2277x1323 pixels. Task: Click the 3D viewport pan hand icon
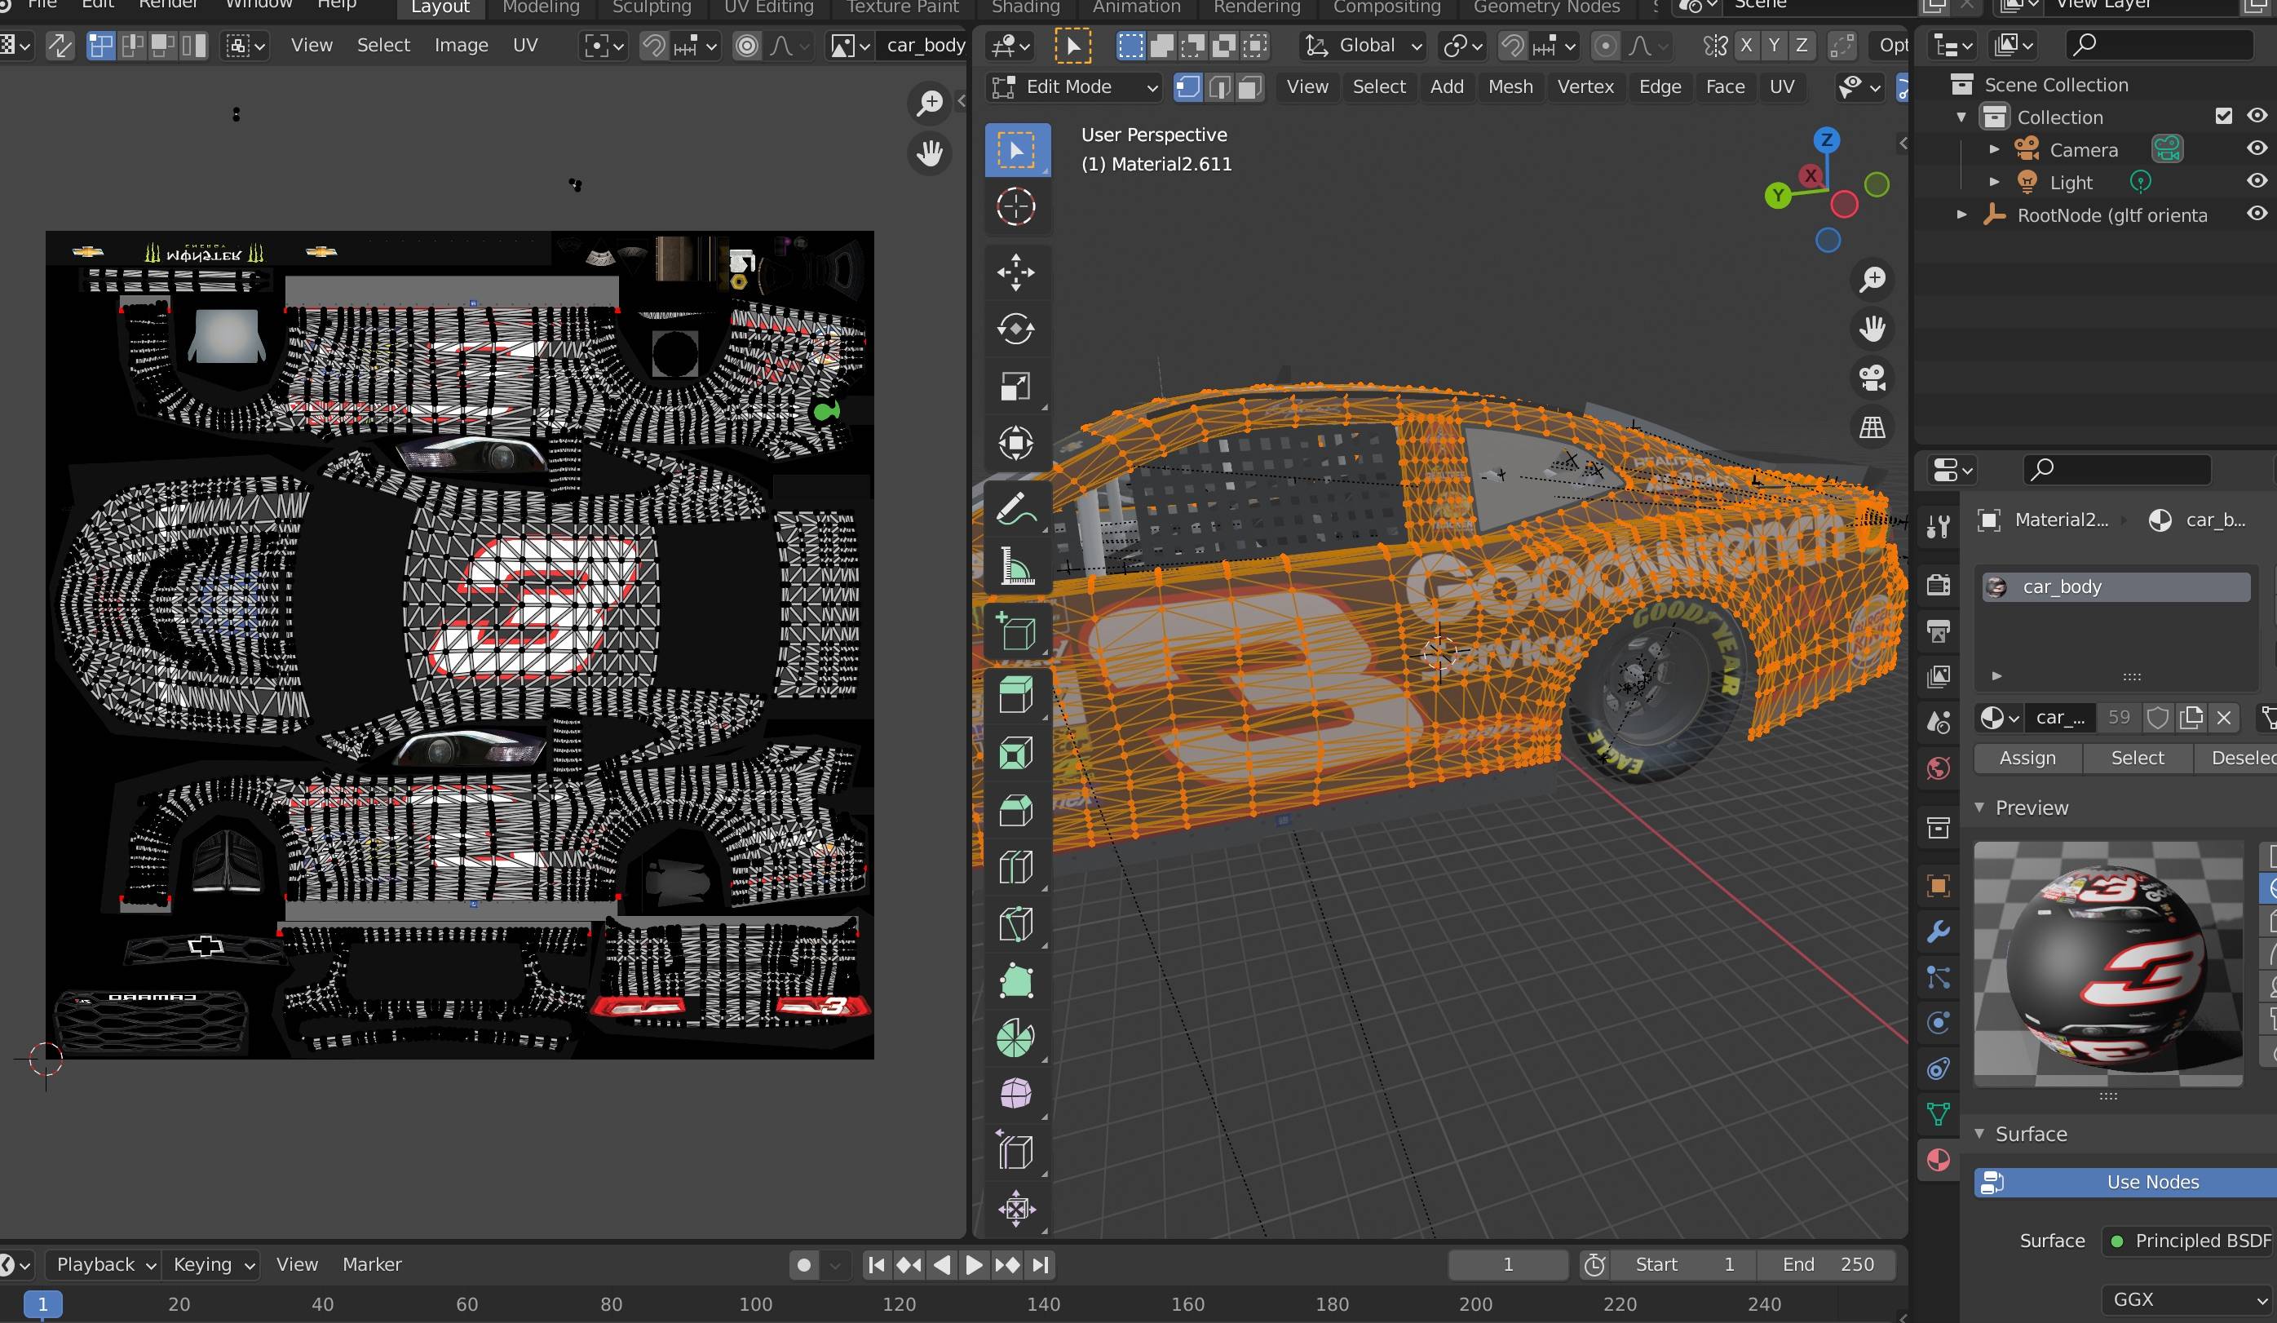coord(1872,328)
